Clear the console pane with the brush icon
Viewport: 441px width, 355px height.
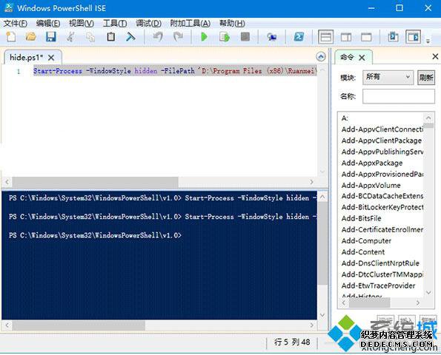pyautogui.click(x=130, y=37)
